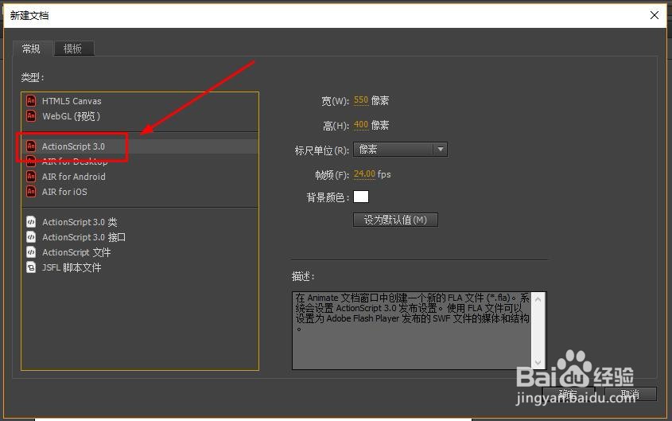
Task: Click the ActionScript 文件 icon
Action: click(31, 252)
